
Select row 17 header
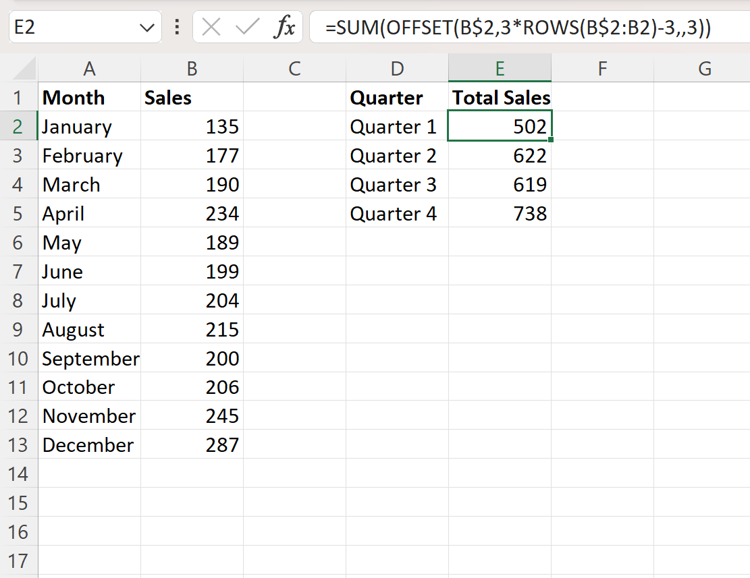(18, 561)
